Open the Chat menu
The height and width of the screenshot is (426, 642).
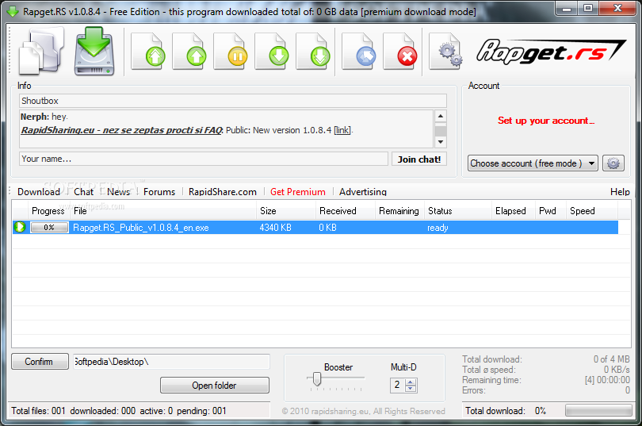click(83, 192)
